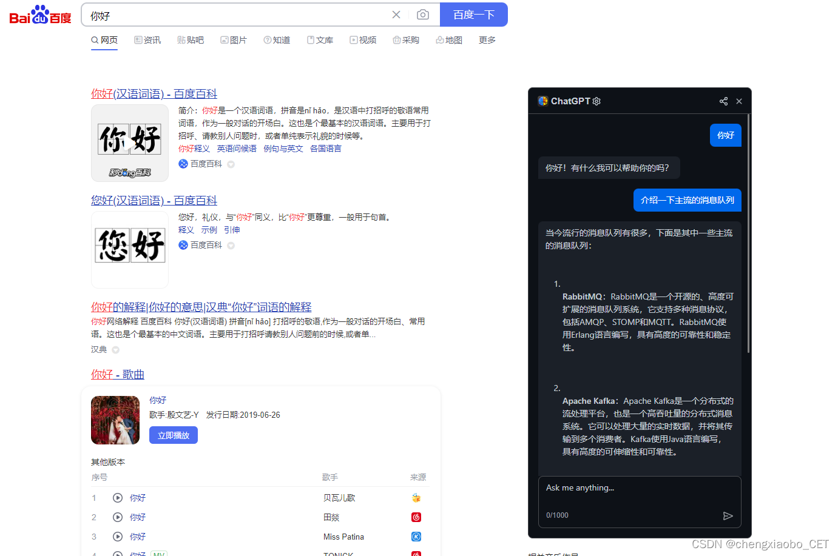The image size is (838, 556).
Task: Expand dropdown next to 汉典 source
Action: click(116, 350)
